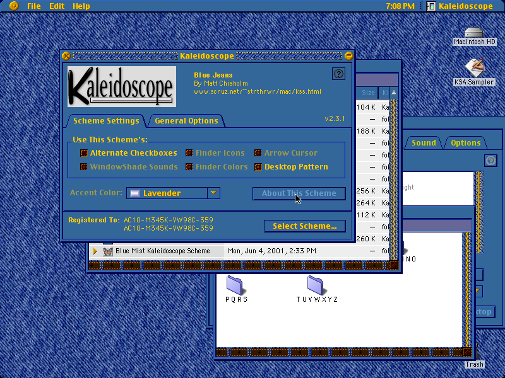Switch to the Scheme Settings tab
The image size is (505, 378).
click(106, 121)
